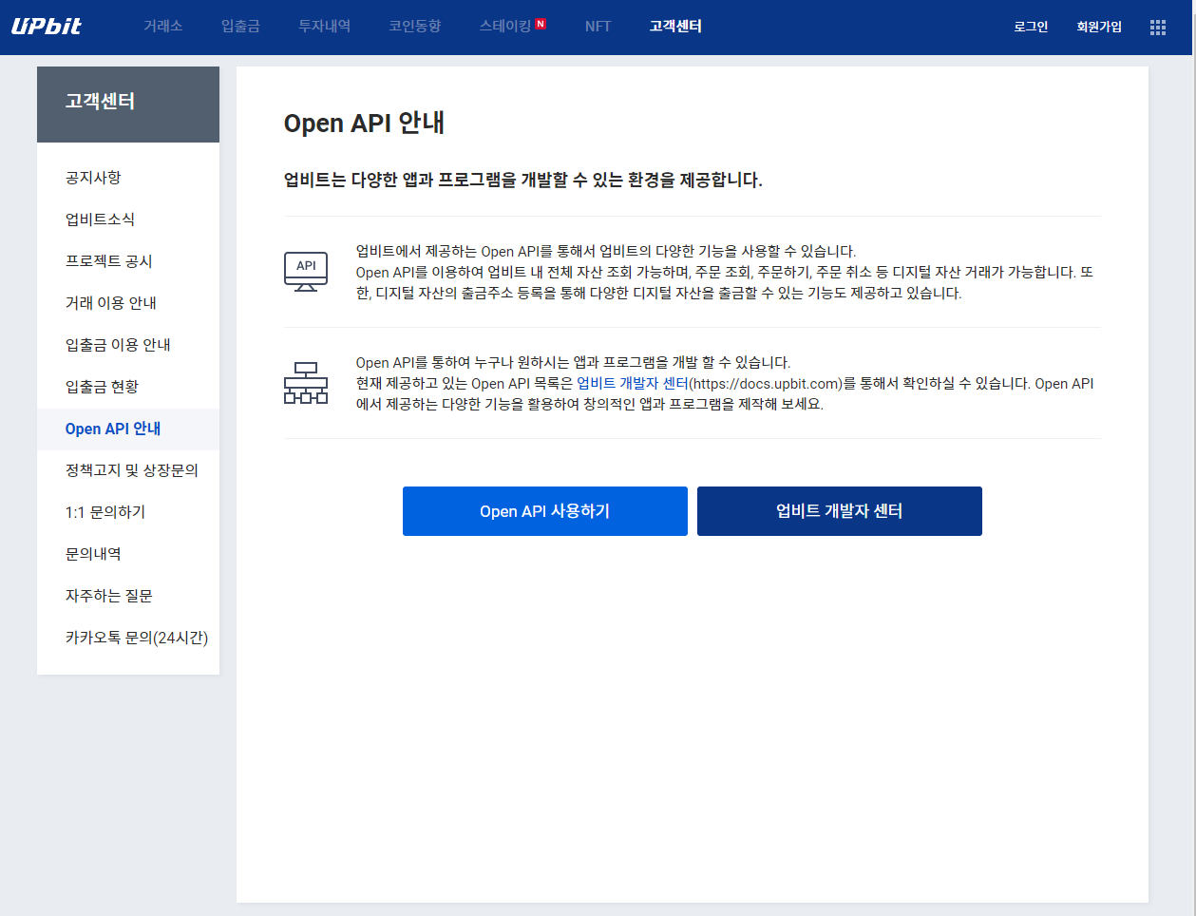
Task: Click the 회원가입 link
Action: 1099,27
